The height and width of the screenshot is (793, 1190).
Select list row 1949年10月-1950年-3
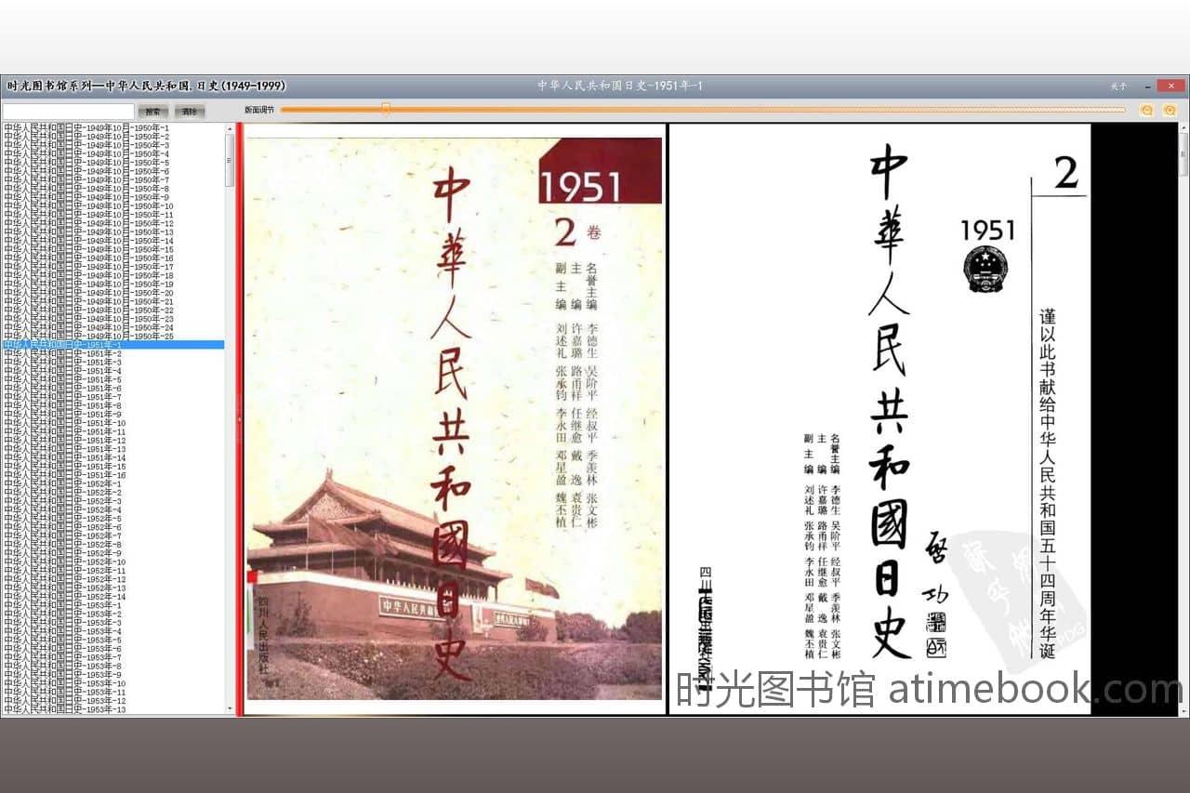112,145
